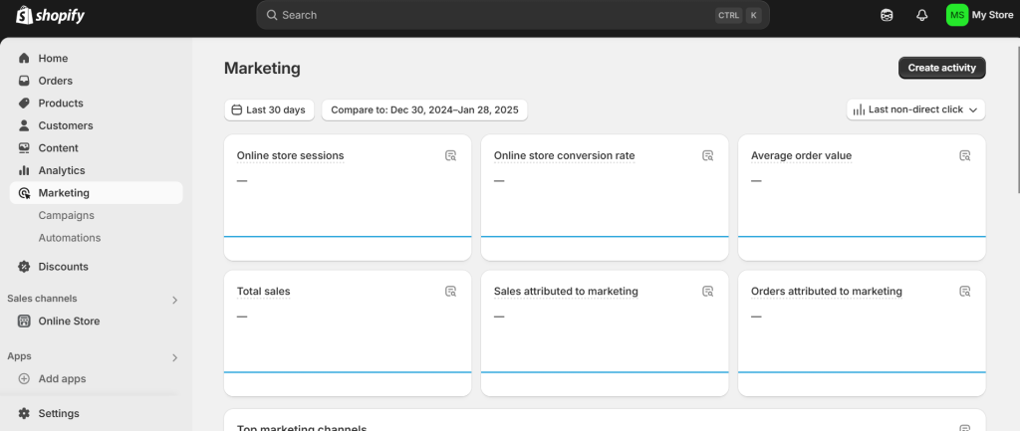The image size is (1020, 431).
Task: Click the Shopify logo in header
Action: [x=51, y=15]
